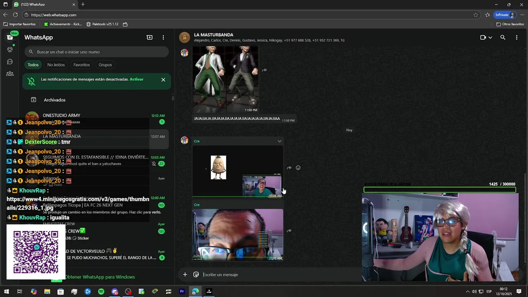Open the conversation three-dot menu
This screenshot has height=297, width=528.
pos(516,38)
